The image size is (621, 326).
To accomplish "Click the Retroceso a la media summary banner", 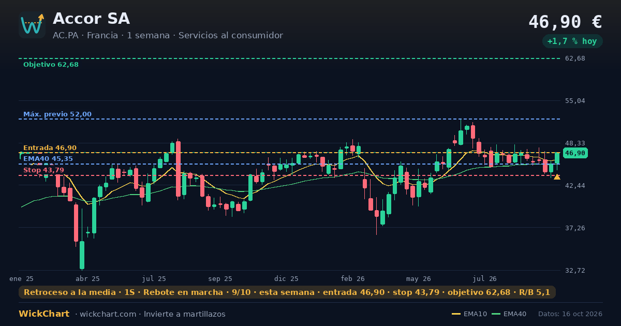I will point(287,292).
